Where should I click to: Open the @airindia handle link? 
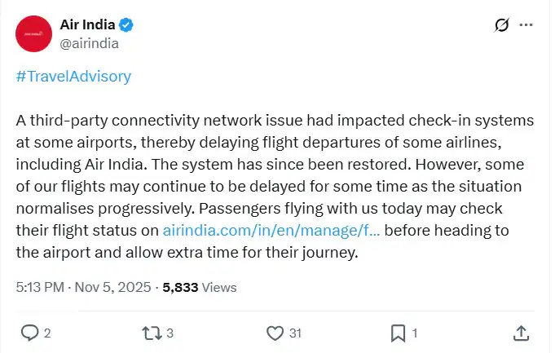point(89,42)
